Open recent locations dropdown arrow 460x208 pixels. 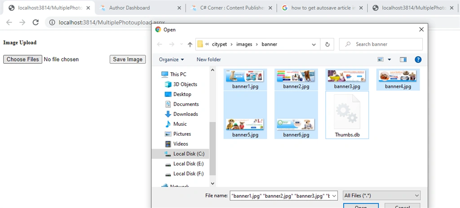(x=181, y=44)
